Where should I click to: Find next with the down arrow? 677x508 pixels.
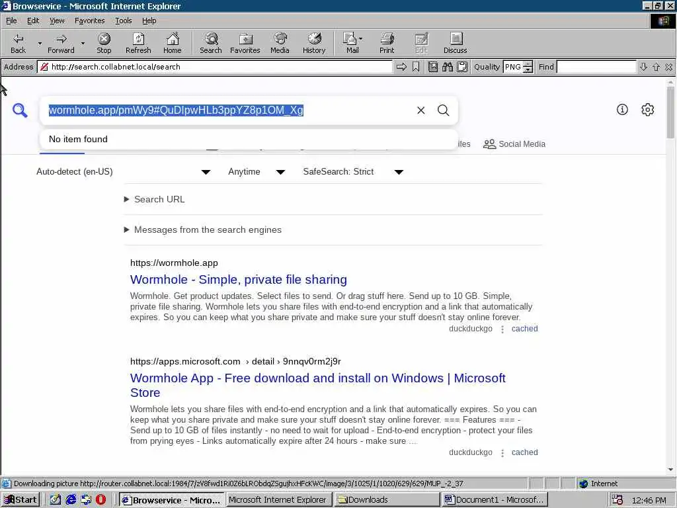pos(643,67)
